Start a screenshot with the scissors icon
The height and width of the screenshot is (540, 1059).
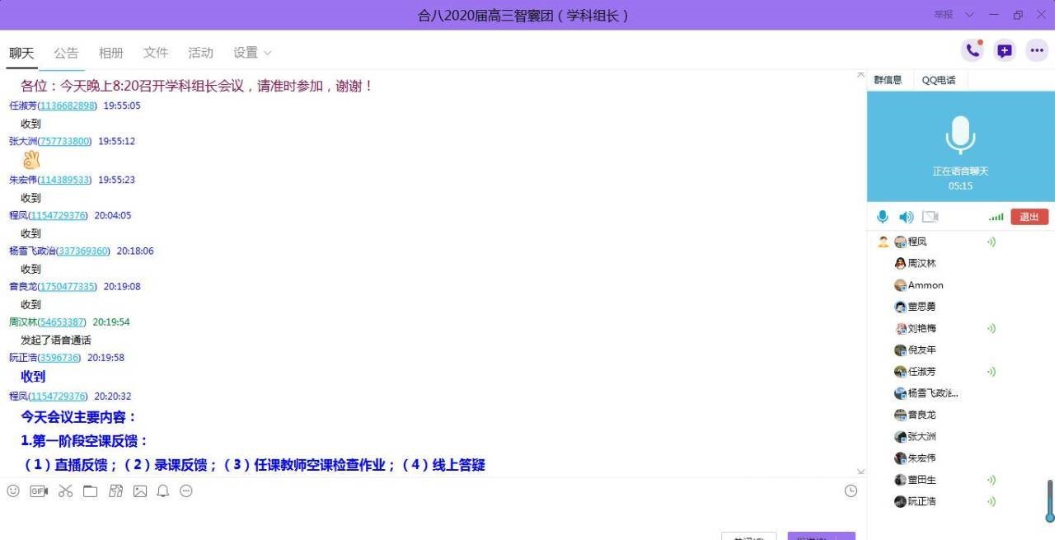click(66, 491)
